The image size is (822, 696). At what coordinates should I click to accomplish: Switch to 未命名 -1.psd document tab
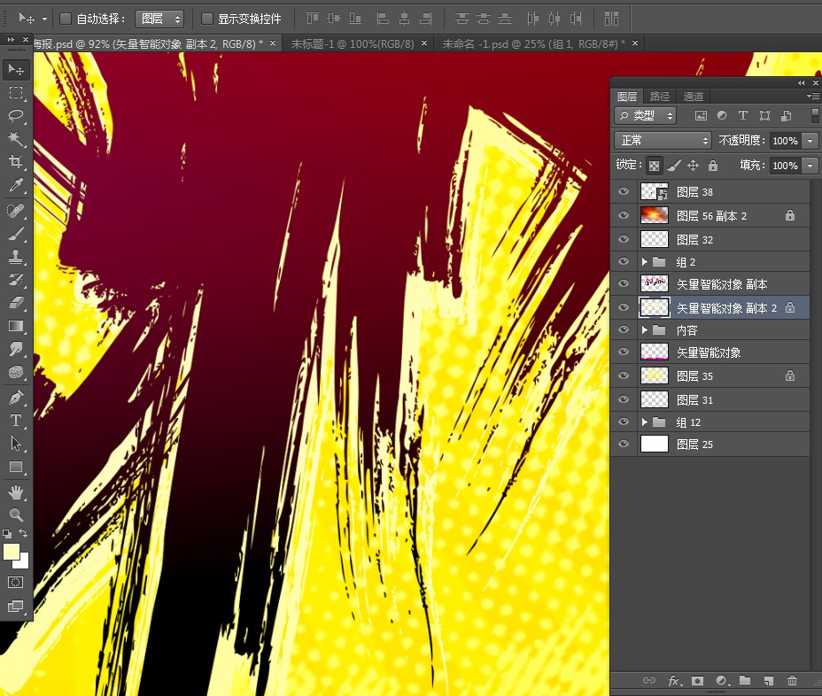[533, 44]
